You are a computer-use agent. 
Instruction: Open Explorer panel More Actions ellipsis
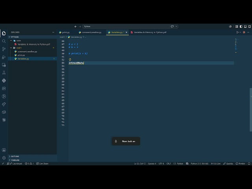(x=53, y=32)
